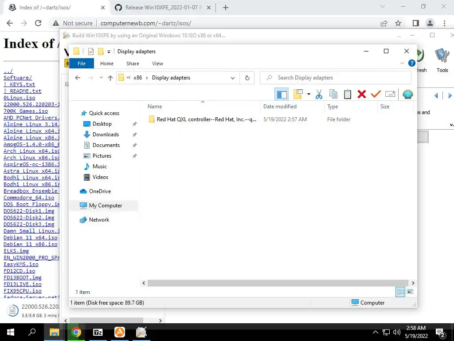The height and width of the screenshot is (341, 454).
Task: Open Documents in the navigation pane
Action: click(106, 145)
